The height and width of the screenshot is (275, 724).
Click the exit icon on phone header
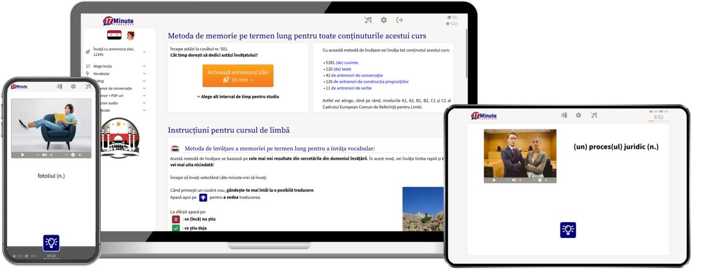click(x=59, y=87)
